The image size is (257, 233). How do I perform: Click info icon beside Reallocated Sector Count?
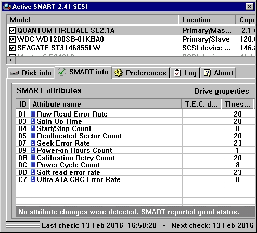click(33, 136)
